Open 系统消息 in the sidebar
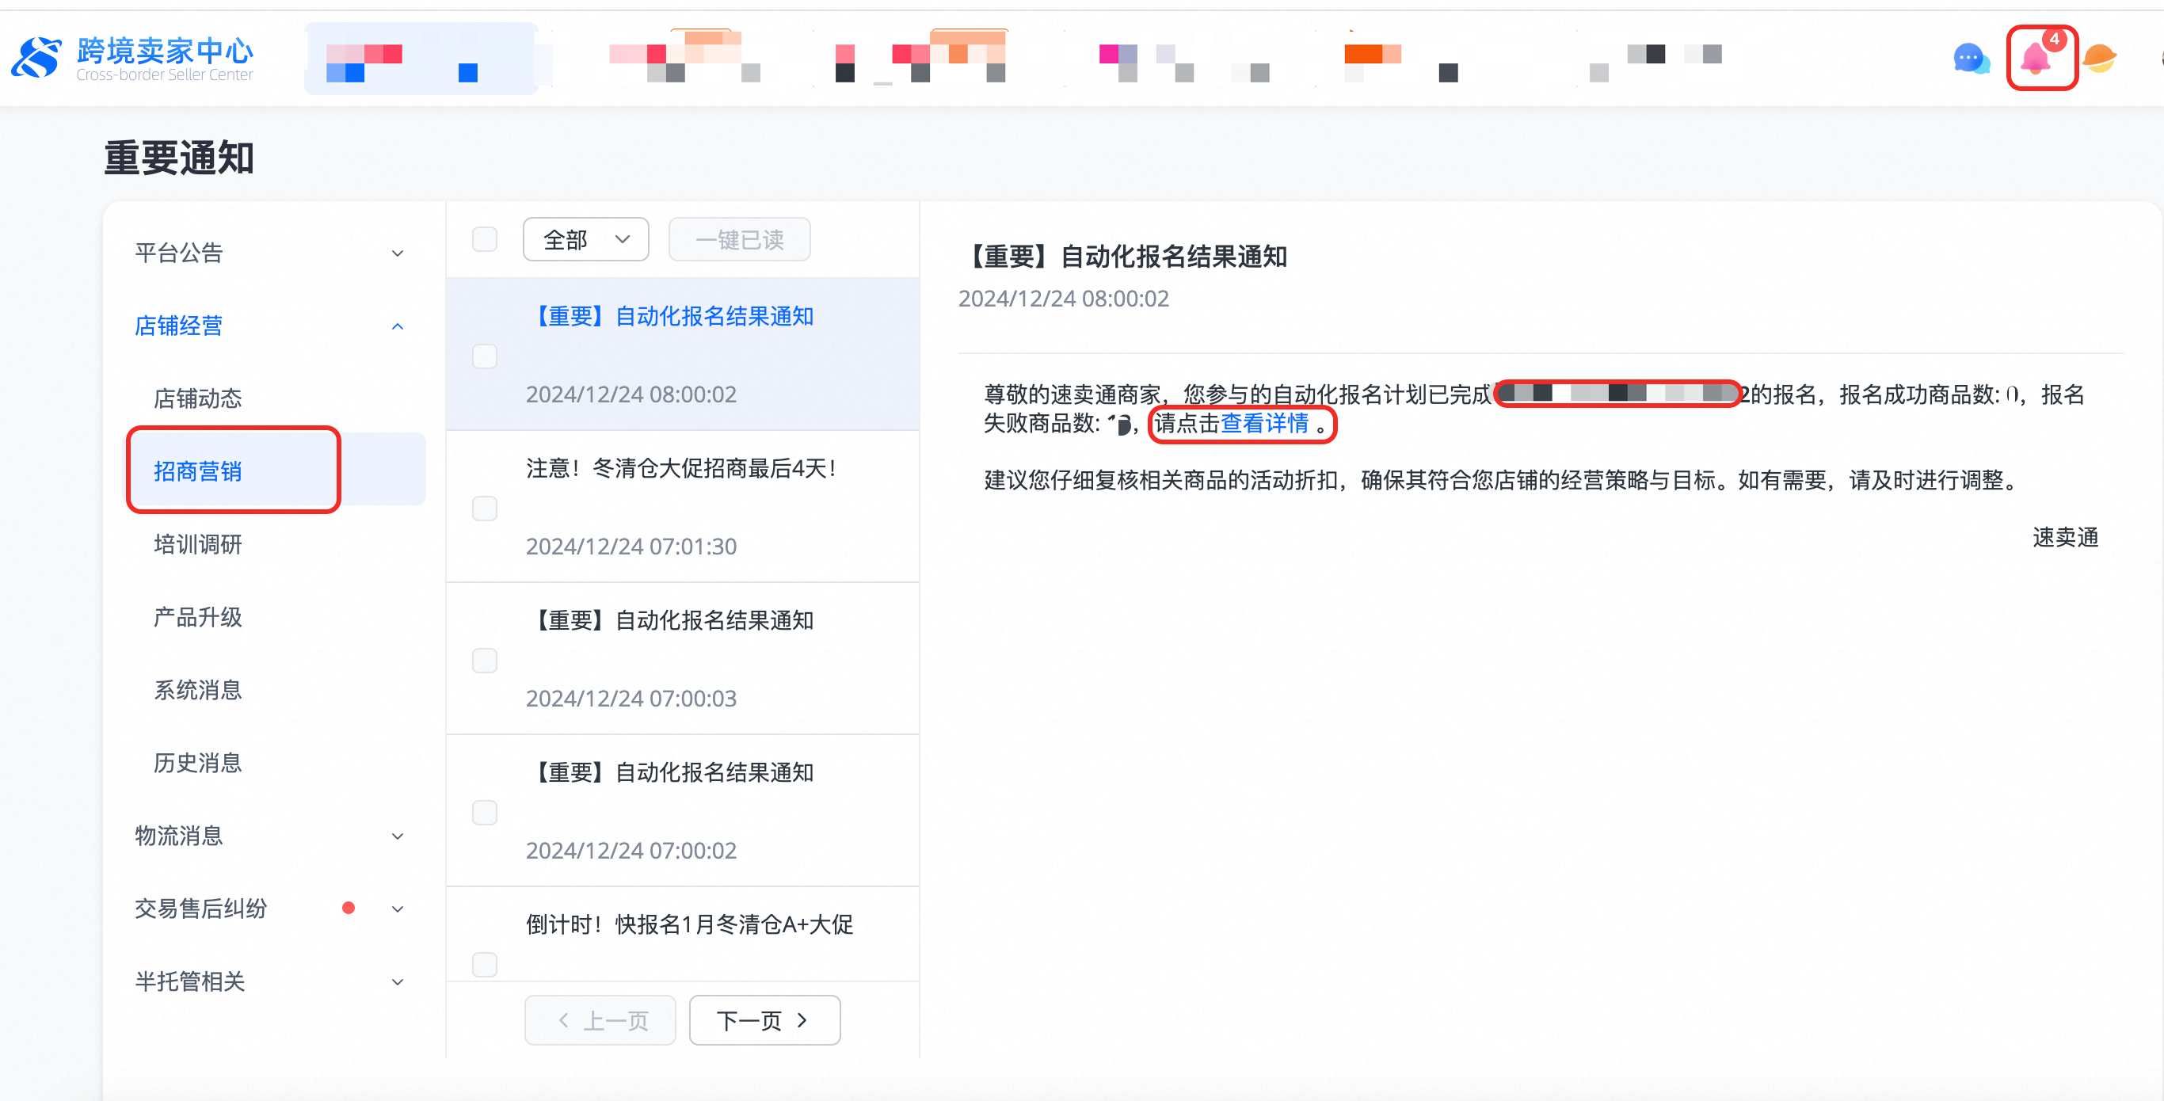This screenshot has width=2164, height=1101. tap(198, 689)
